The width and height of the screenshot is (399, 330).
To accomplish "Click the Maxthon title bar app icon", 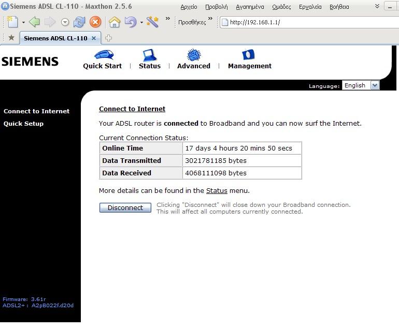I will click(x=5, y=6).
